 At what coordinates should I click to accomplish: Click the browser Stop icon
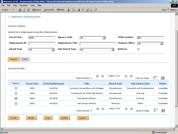tap(20, 10)
